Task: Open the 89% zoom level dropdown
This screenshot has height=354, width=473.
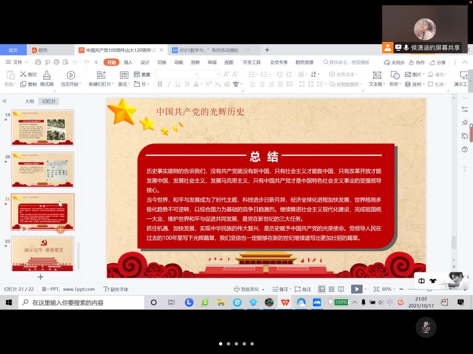Action: point(388,289)
